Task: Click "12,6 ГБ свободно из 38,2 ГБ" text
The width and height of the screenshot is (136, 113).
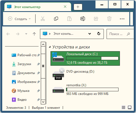Action: [x=87, y=63]
